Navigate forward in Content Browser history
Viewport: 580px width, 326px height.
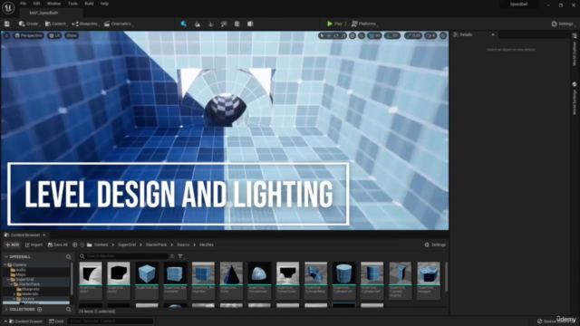(82, 244)
